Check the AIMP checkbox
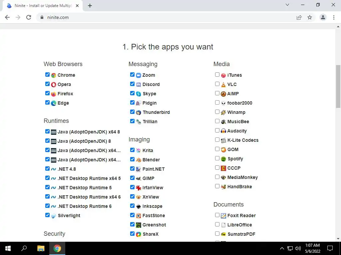This screenshot has width=341, height=255. [x=217, y=93]
